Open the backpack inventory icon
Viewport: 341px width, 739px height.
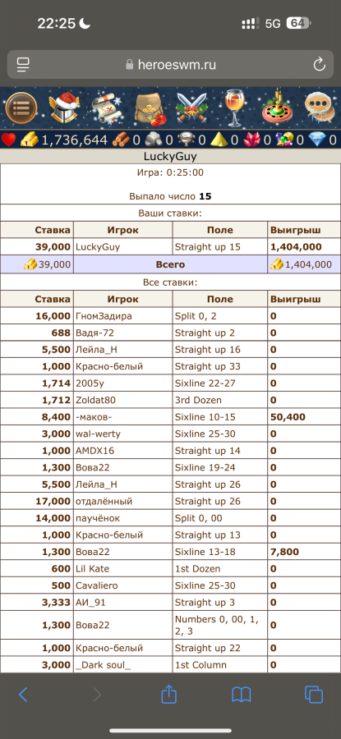(x=150, y=108)
